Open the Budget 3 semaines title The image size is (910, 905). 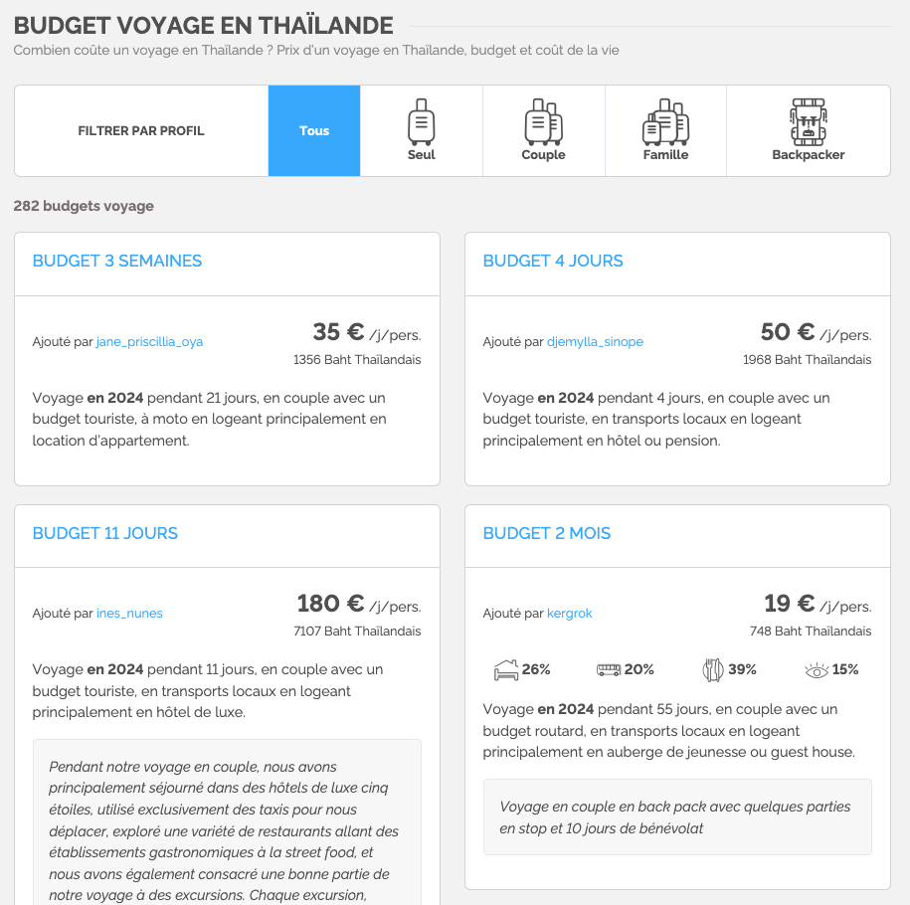[117, 262]
